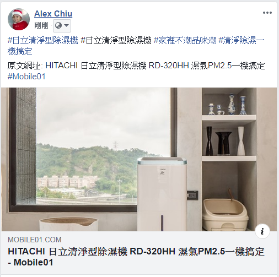Click the dehumidifier unit in the photo

coord(162,194)
